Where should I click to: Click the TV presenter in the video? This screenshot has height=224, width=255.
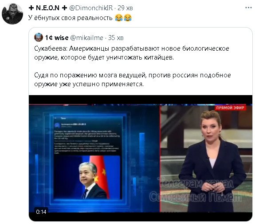[x=212, y=160]
